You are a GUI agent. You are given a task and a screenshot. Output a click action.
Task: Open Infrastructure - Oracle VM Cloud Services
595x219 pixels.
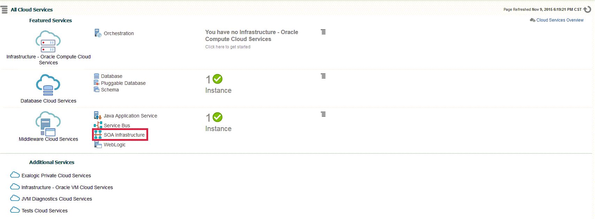(67, 187)
